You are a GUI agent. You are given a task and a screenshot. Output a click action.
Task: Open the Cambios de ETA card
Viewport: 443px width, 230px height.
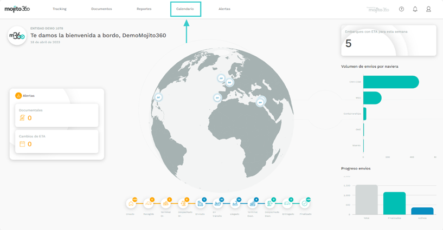pyautogui.click(x=57, y=141)
